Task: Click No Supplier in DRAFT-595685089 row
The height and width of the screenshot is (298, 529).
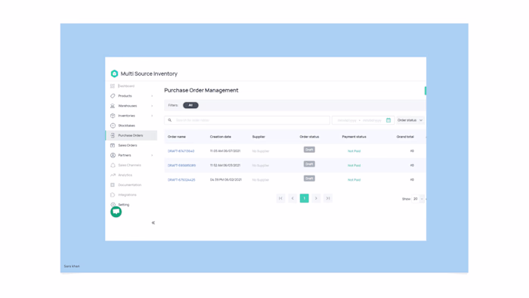Action: click(x=261, y=166)
